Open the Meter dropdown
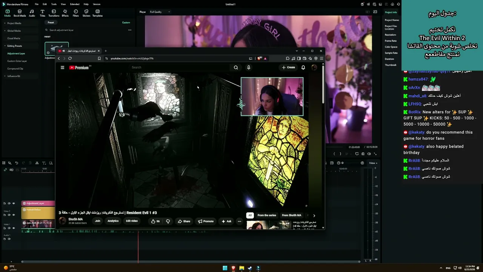 [373, 163]
